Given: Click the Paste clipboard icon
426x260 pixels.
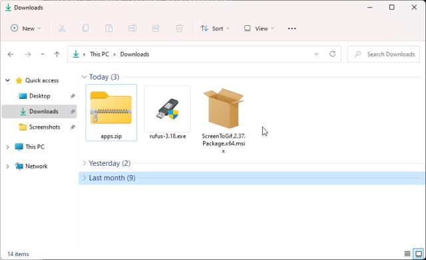Looking at the screenshot, I should click(x=109, y=28).
